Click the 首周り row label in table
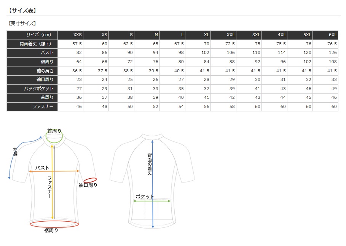The image size is (346, 246). point(32,98)
